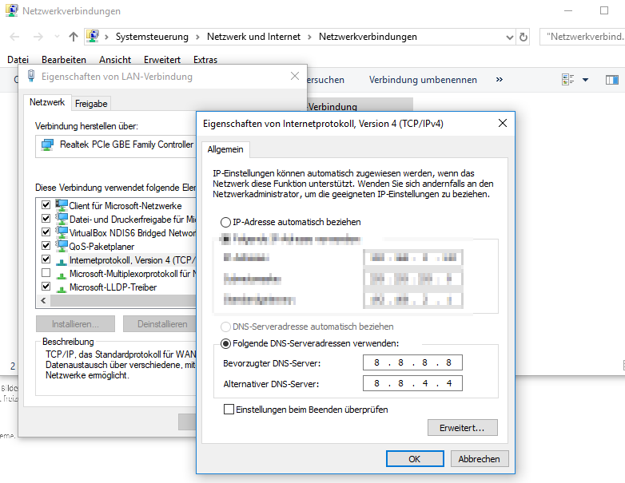Open the Erweitert menu

[x=161, y=60]
